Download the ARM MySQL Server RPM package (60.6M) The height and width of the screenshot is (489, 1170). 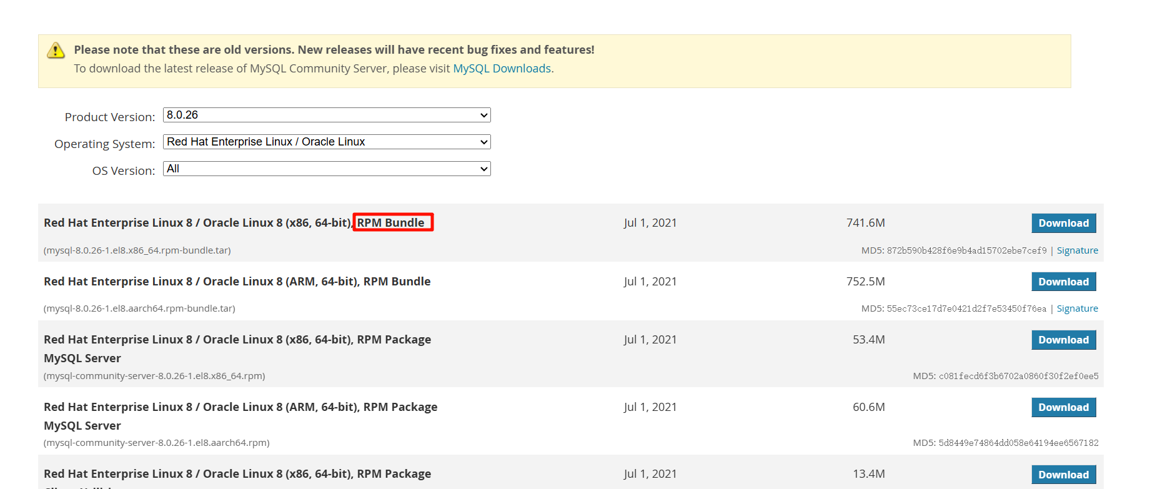(x=1063, y=407)
